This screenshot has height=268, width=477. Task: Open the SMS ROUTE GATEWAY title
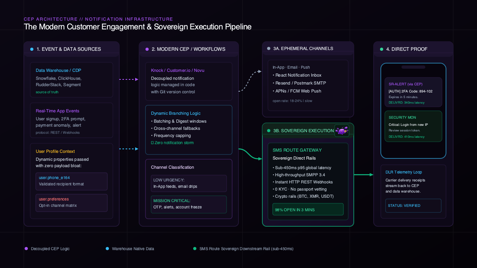[297, 150]
